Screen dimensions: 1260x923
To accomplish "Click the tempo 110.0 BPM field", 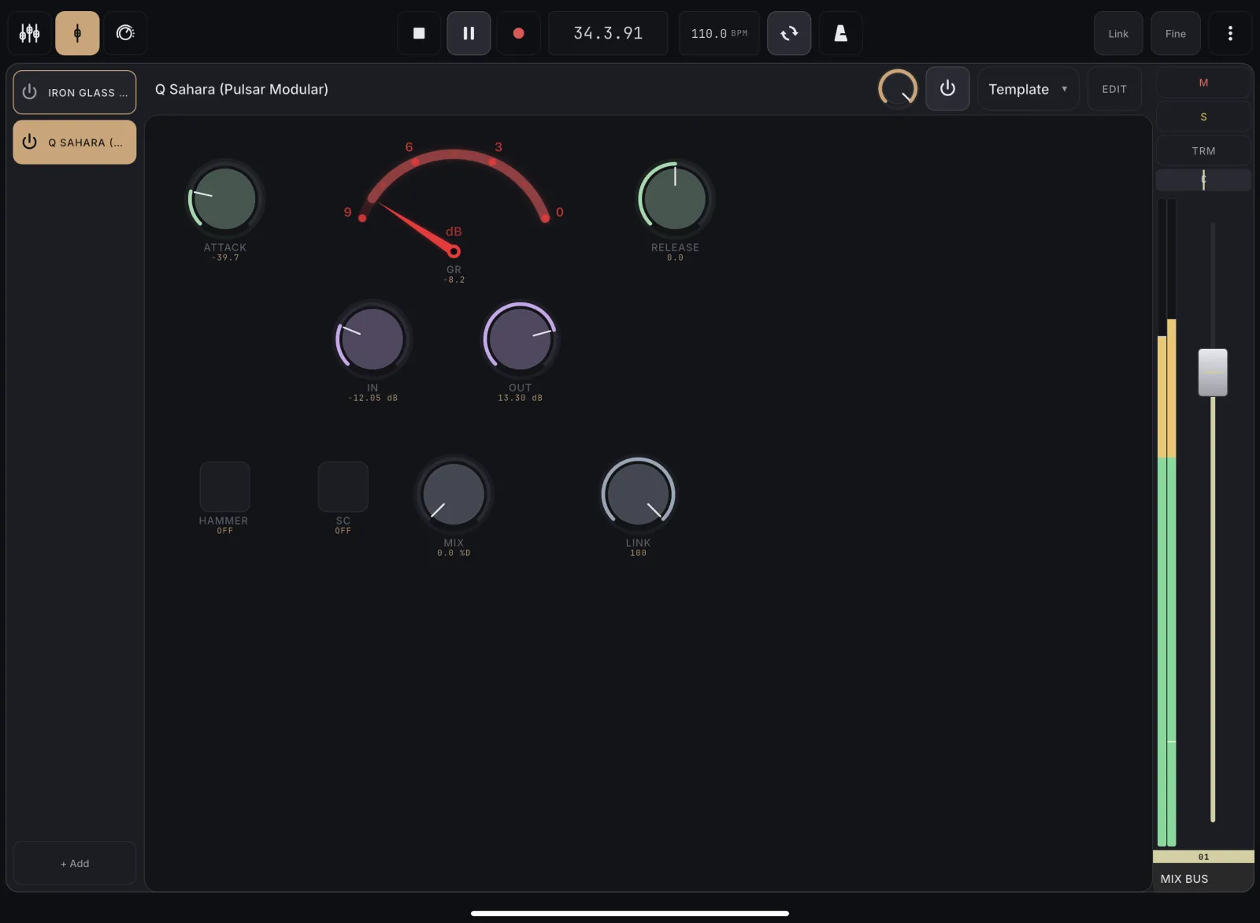I will (x=719, y=33).
